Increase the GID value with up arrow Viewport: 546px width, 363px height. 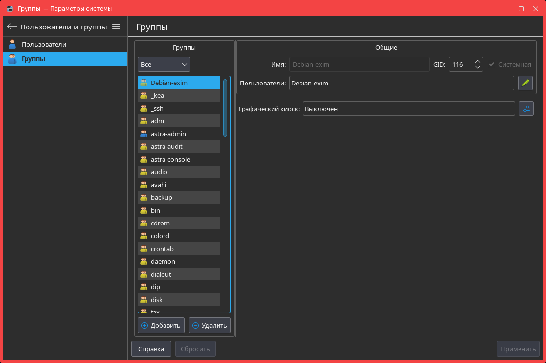pos(477,61)
